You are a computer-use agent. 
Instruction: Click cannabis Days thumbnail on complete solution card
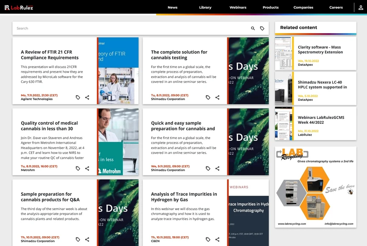tap(249, 71)
